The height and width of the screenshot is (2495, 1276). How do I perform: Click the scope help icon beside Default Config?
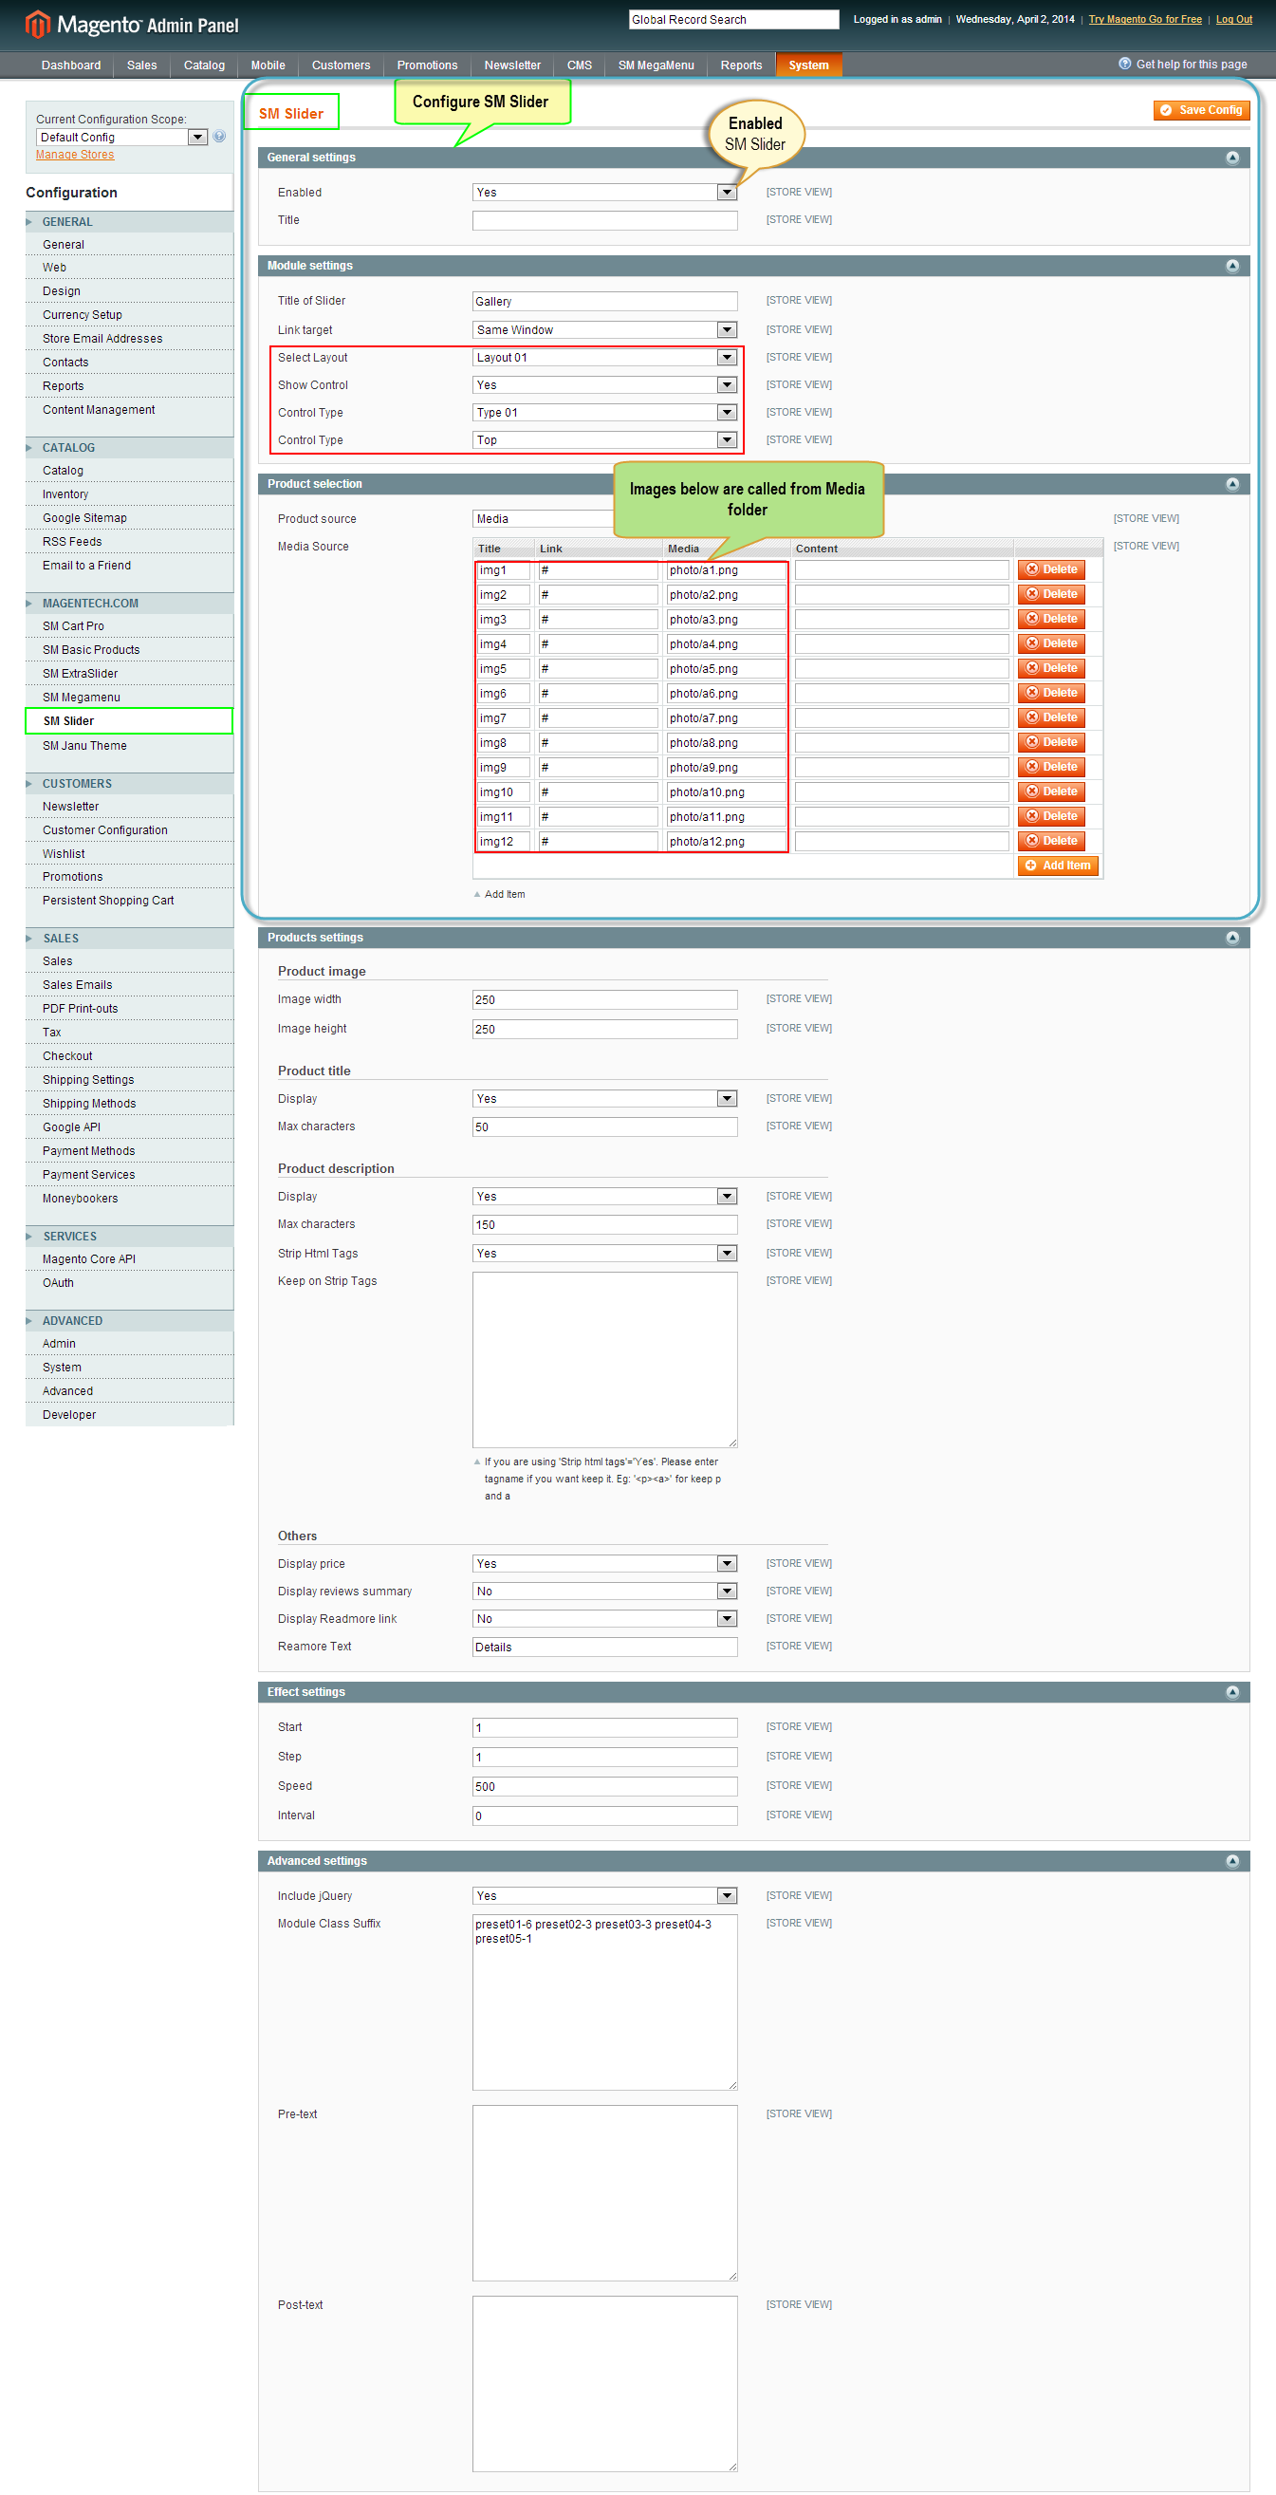[x=220, y=137]
